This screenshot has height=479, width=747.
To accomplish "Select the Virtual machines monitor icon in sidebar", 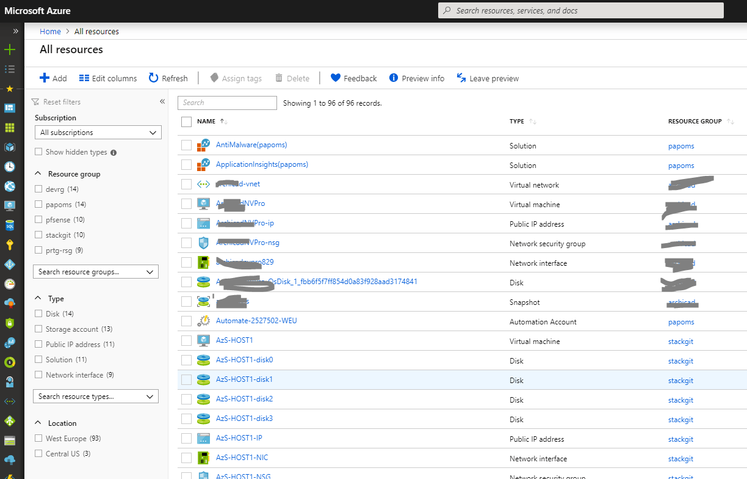I will pos(9,205).
